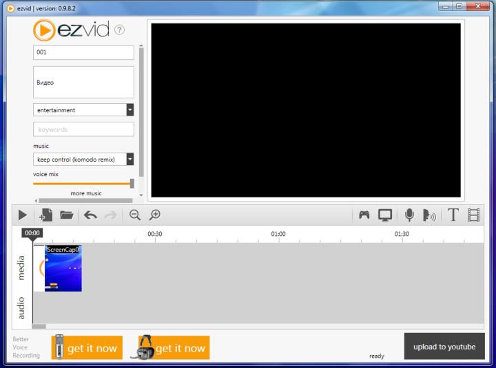Click the film strip add video icon
Image resolution: width=496 pixels, height=368 pixels.
[473, 215]
